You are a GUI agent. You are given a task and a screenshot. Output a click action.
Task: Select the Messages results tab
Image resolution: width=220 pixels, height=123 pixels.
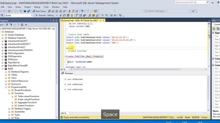click(x=67, y=73)
